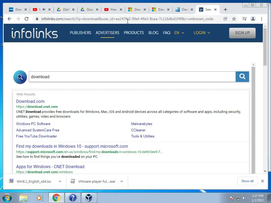Viewport: 271px width, 203px height.
Task: Mute the YouTube tab audio icon
Action: 44,10
